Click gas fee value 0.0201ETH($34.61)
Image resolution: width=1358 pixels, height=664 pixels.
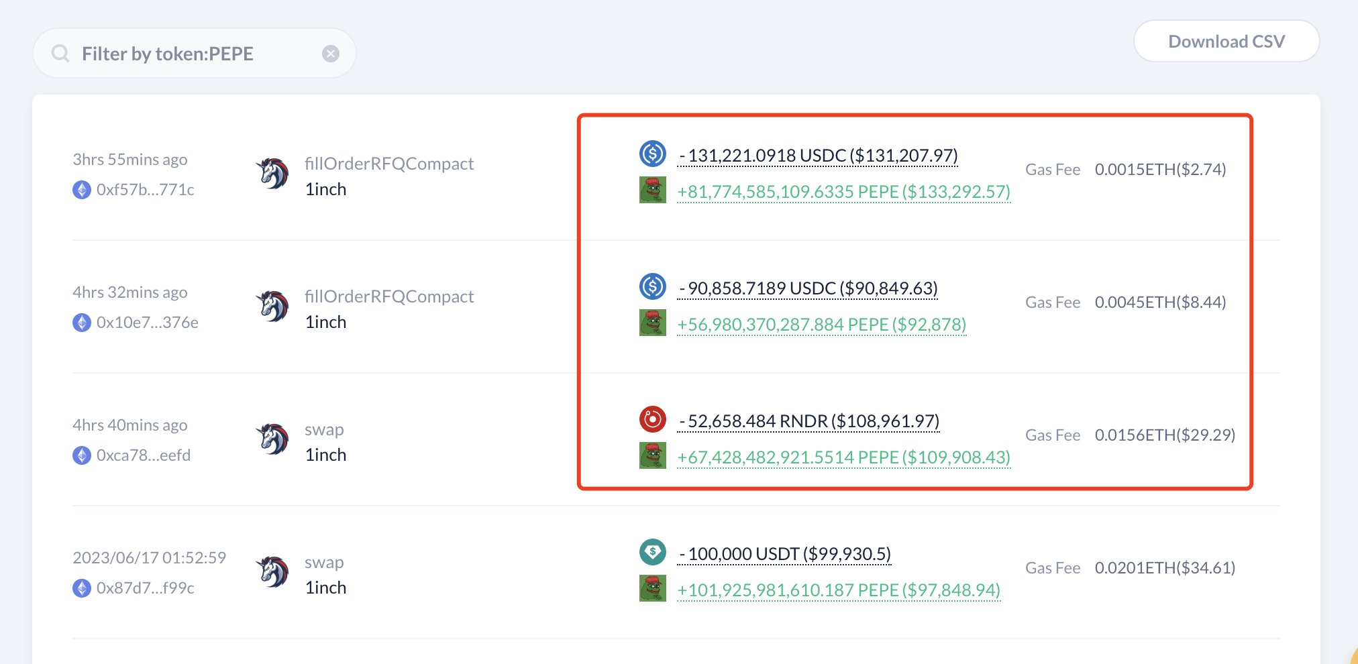coord(1165,568)
